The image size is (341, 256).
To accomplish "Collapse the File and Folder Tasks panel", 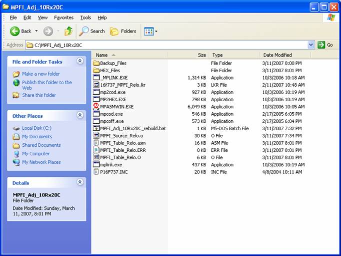I will tap(80, 61).
